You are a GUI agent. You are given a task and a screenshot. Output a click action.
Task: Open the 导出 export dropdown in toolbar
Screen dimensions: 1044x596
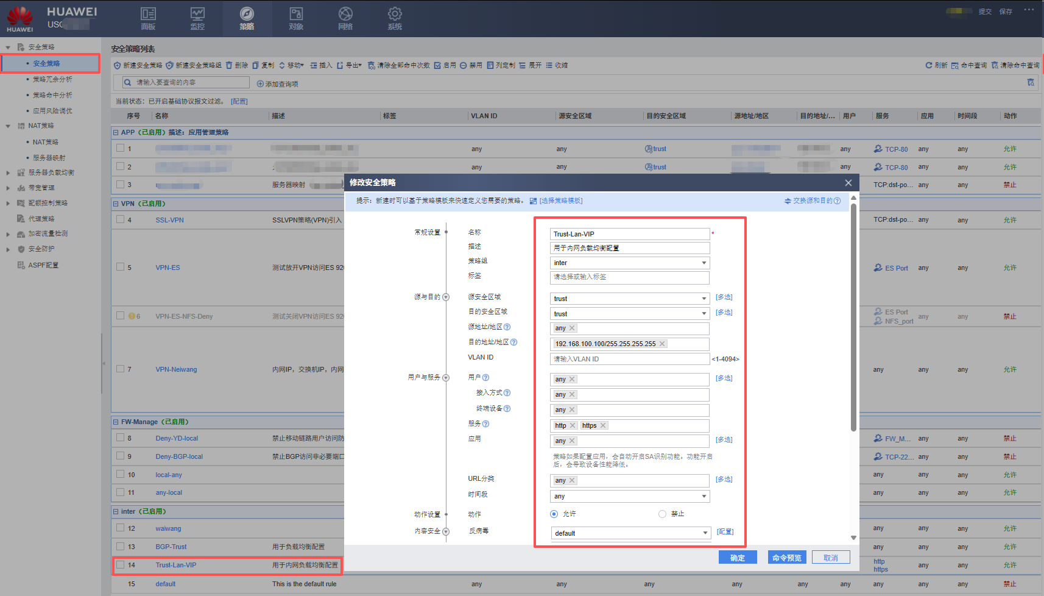[x=350, y=65]
